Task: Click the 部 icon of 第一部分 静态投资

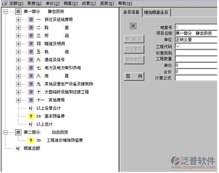Action: [18, 12]
